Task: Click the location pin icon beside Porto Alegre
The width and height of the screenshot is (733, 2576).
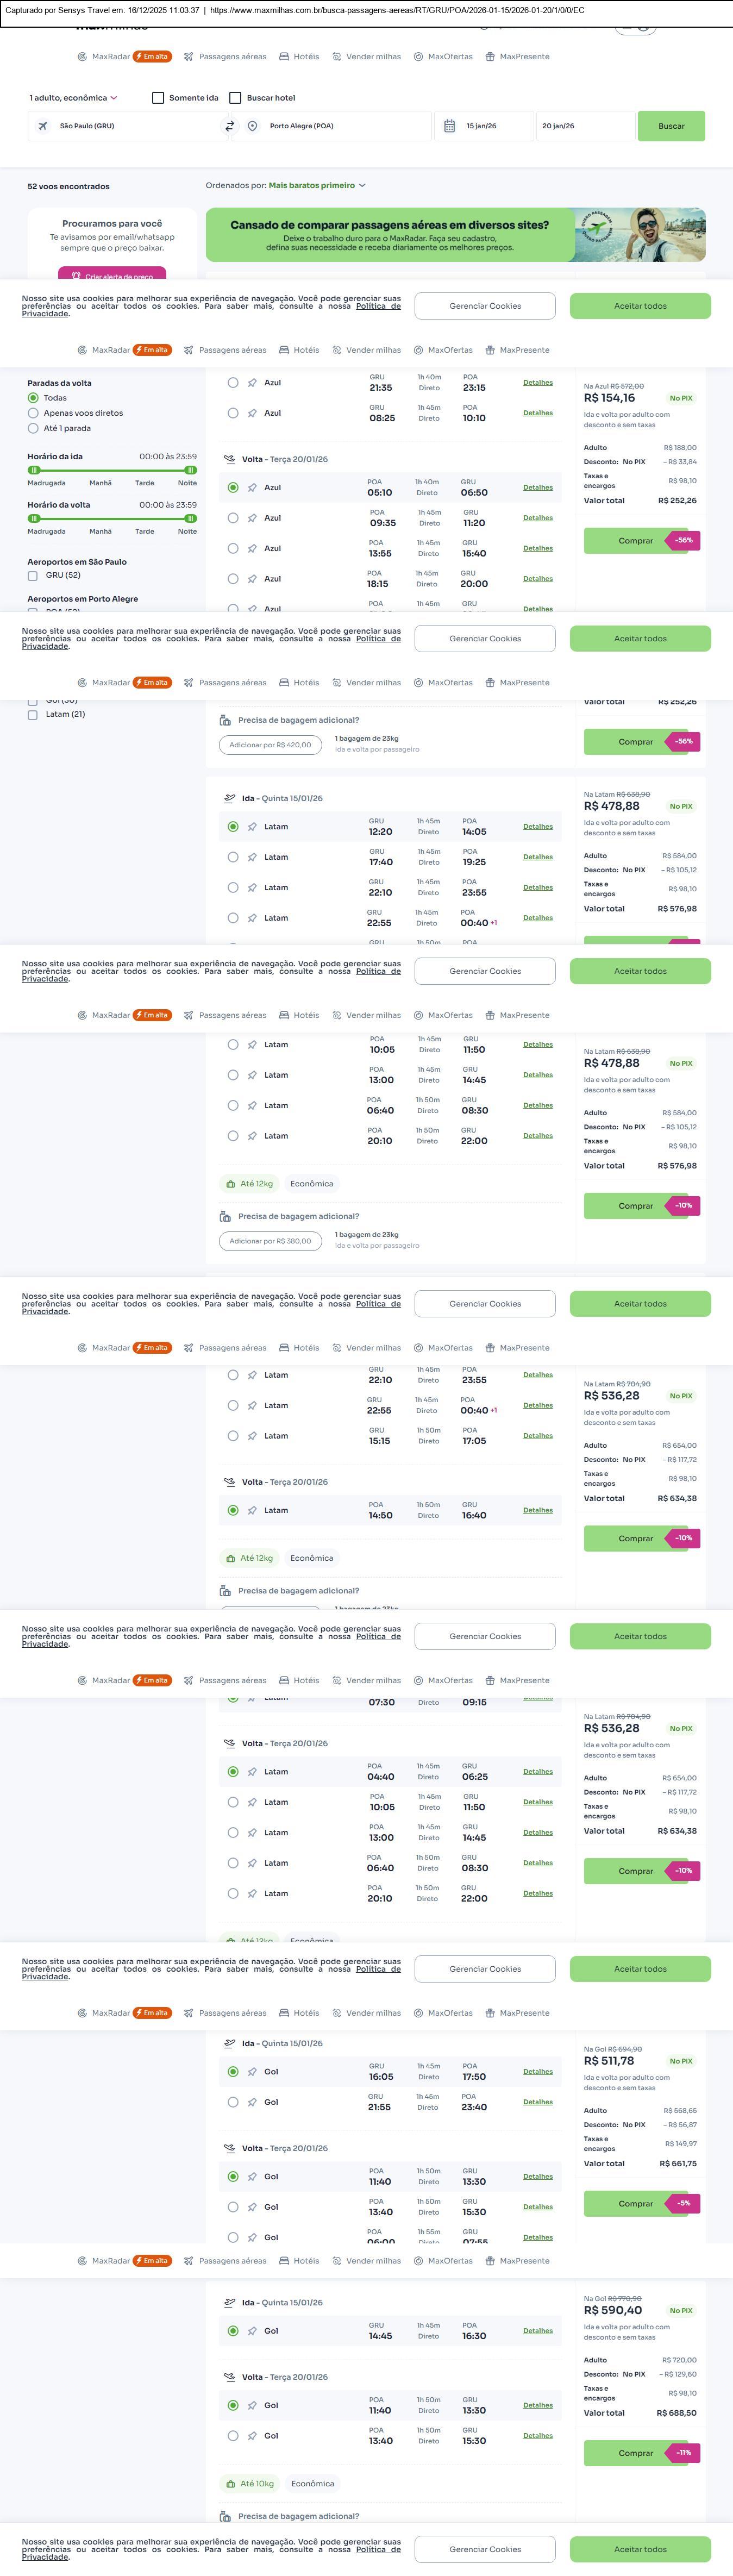Action: pos(253,126)
